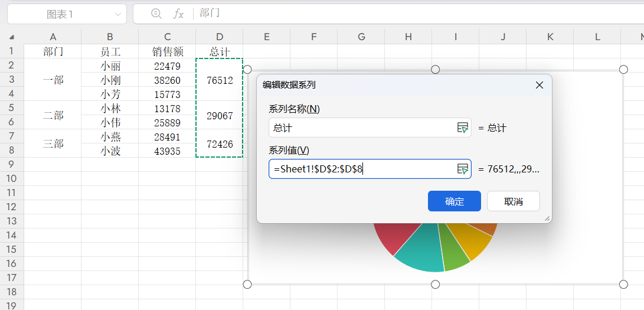Click the sales cell 22479

click(x=167, y=66)
